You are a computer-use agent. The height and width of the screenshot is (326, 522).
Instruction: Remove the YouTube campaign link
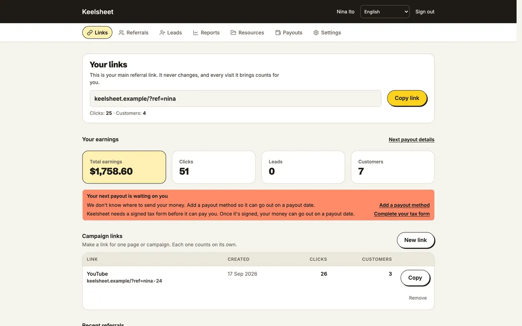418,298
